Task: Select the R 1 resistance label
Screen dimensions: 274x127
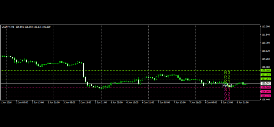Action: click(x=227, y=81)
